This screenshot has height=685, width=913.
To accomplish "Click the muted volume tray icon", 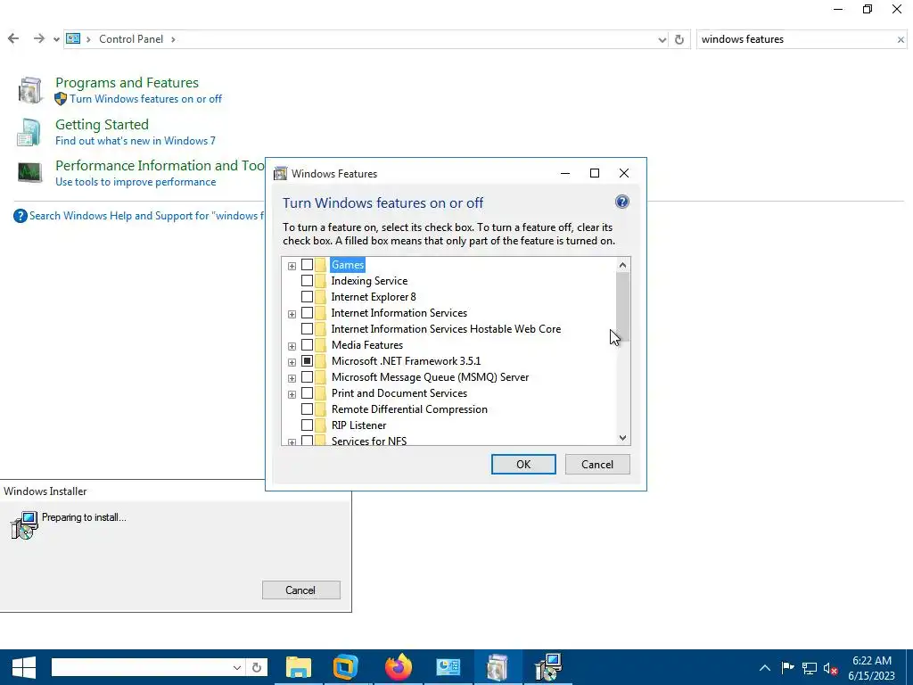I will tap(830, 668).
